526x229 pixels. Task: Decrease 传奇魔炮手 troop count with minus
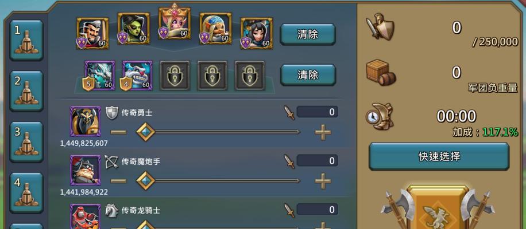tap(118, 181)
